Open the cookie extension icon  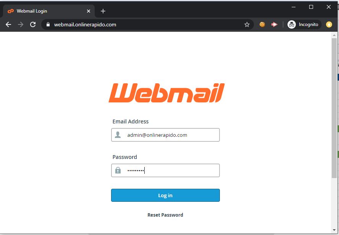click(x=262, y=24)
